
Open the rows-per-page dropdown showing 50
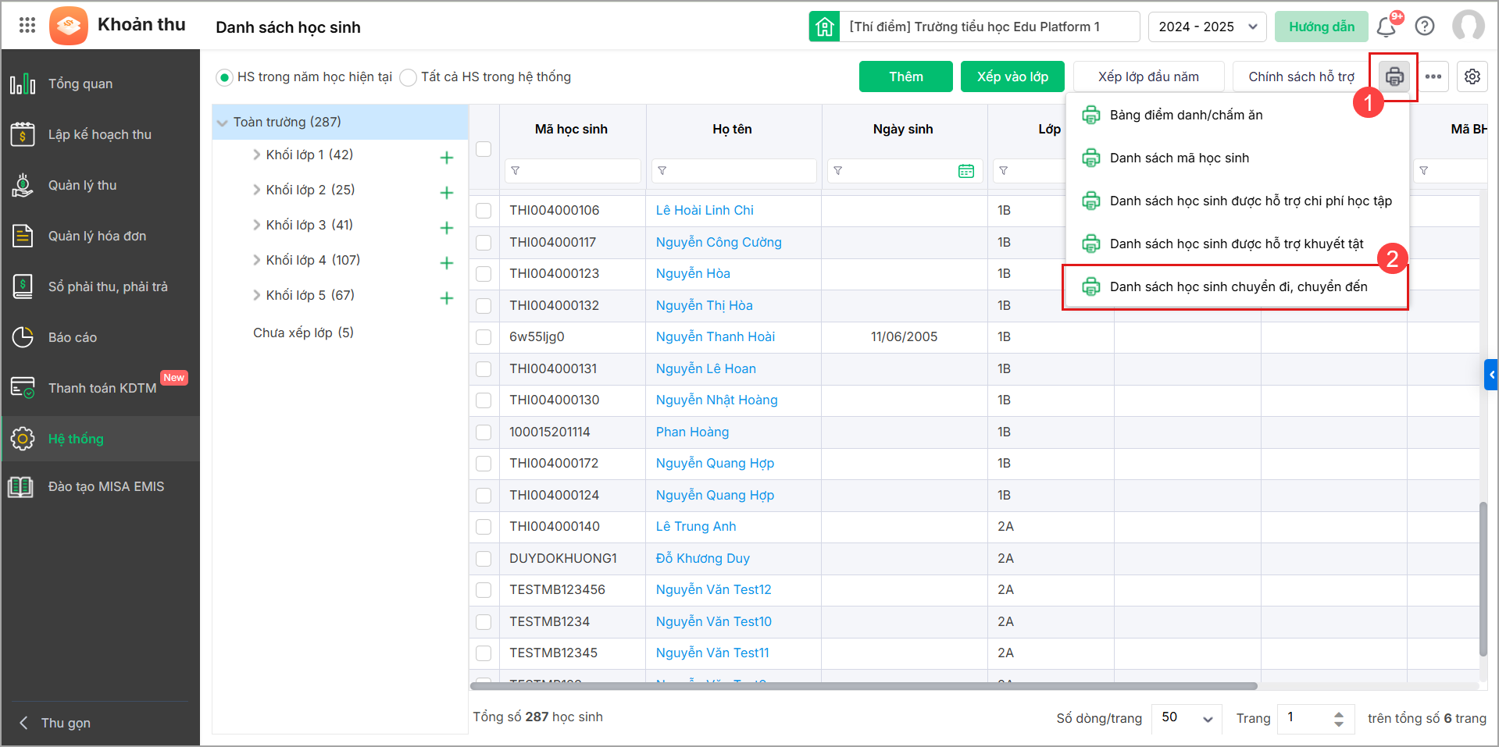pos(1187,718)
